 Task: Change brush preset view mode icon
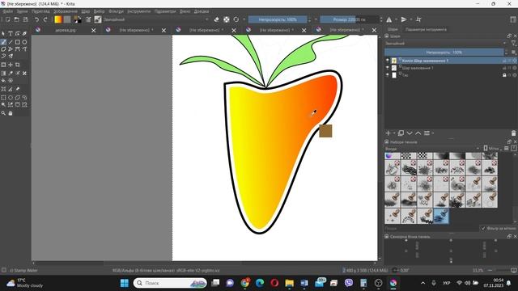click(507, 149)
